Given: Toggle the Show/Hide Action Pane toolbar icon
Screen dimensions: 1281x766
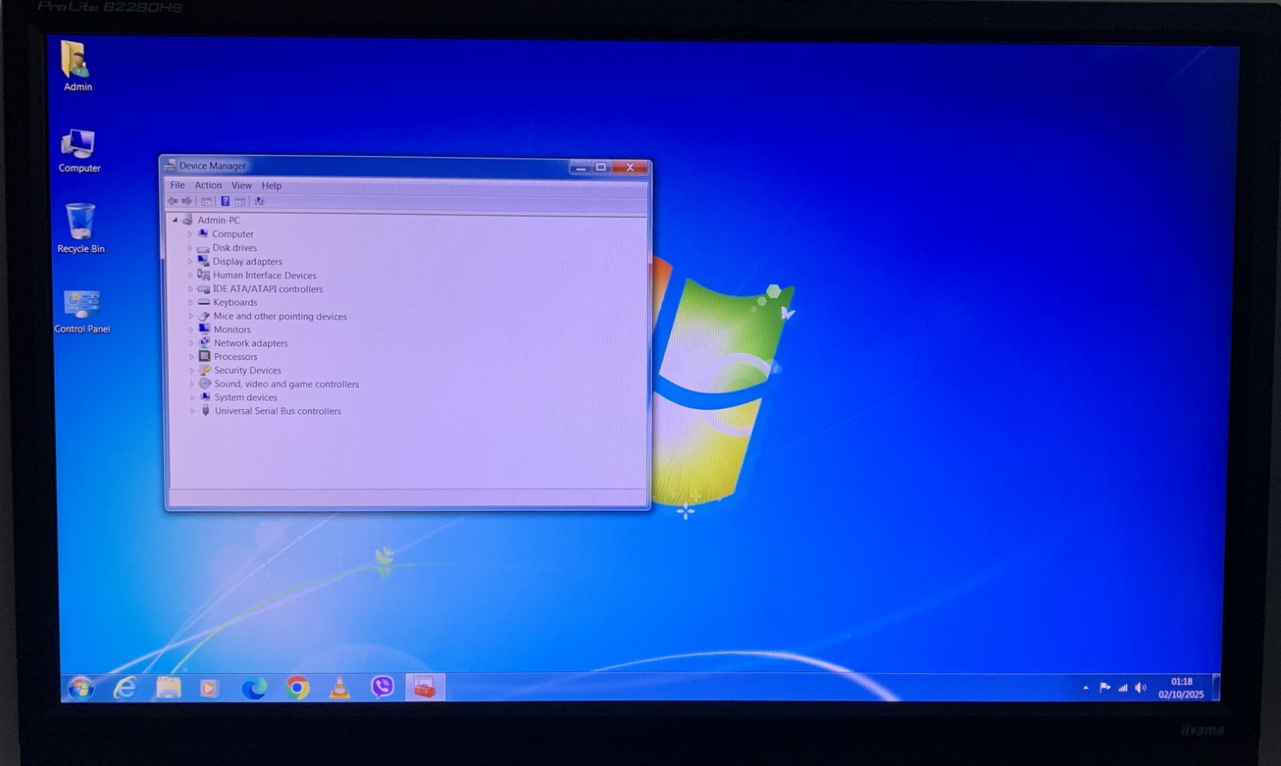Looking at the screenshot, I should point(239,202).
